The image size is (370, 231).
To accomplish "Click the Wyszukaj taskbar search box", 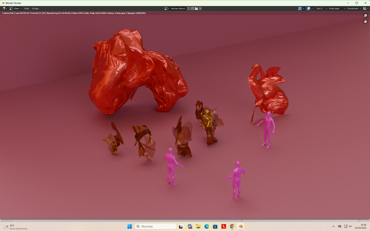I will coord(156,226).
